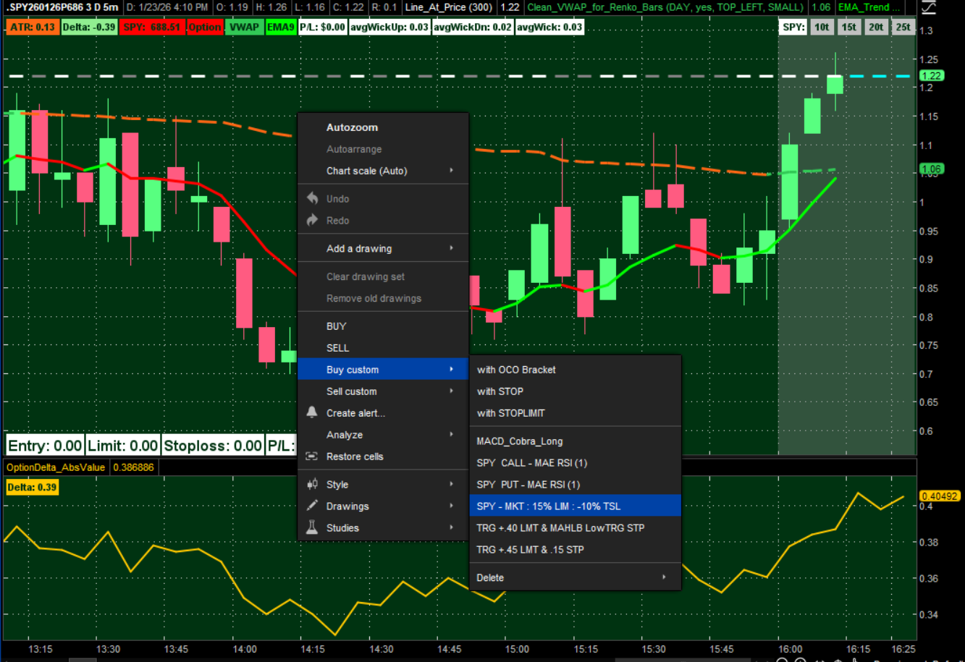The image size is (965, 662).
Task: Click the Style candlestick icon
Action: click(x=312, y=485)
